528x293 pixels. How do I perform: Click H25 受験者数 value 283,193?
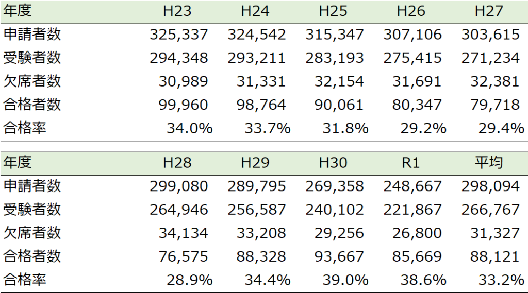click(x=335, y=58)
